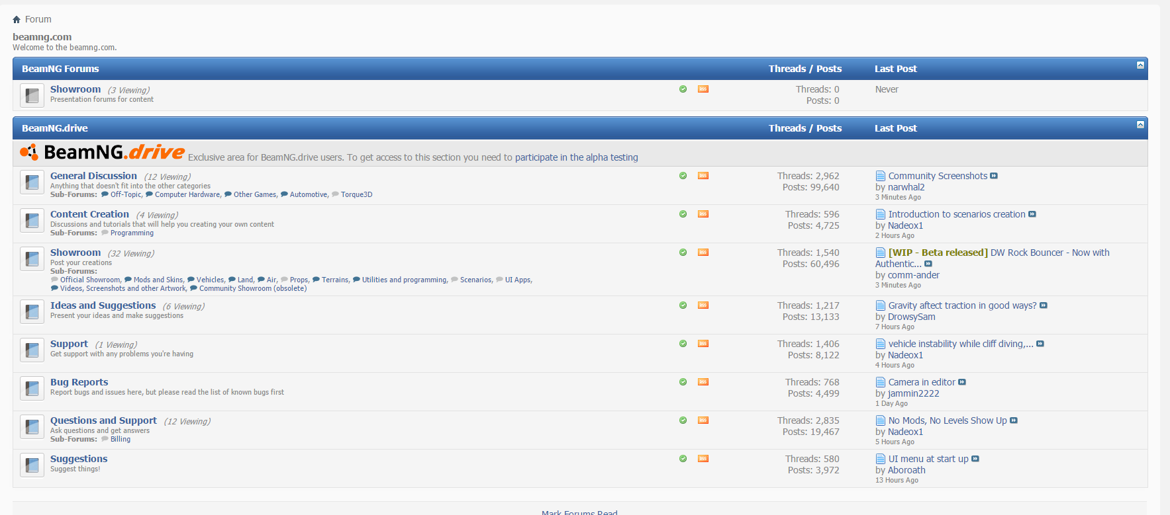Open the BeamNG.drive category header link
The image size is (1170, 515).
point(55,128)
